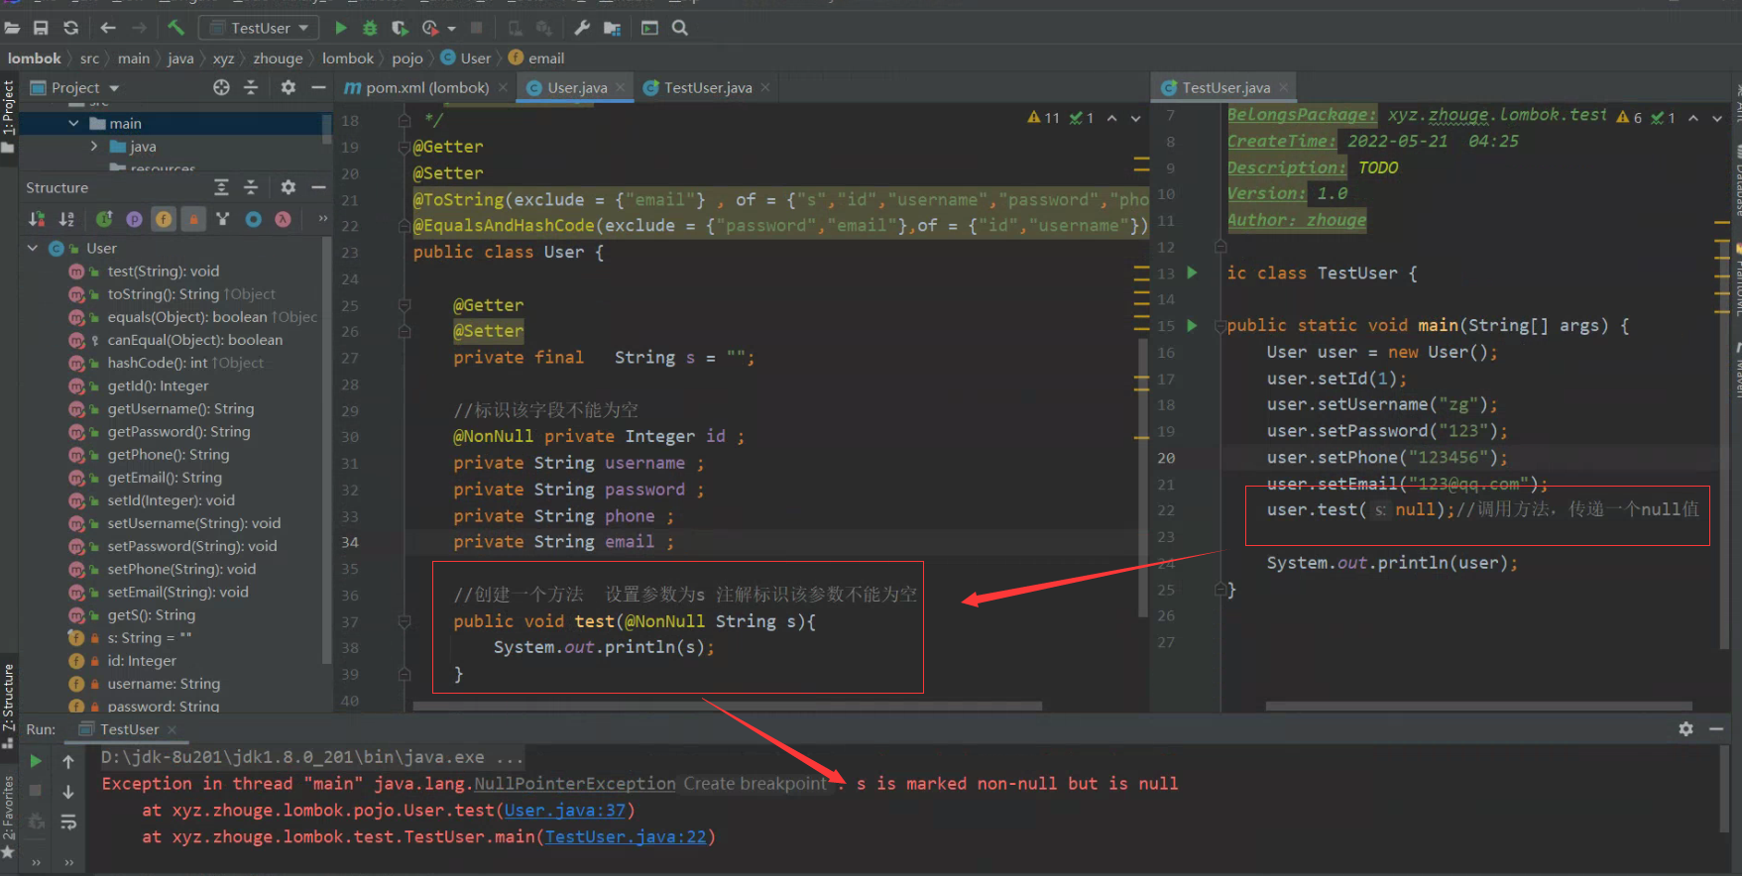Run with Coverage shield icon
This screenshot has height=876, width=1742.
point(400,28)
